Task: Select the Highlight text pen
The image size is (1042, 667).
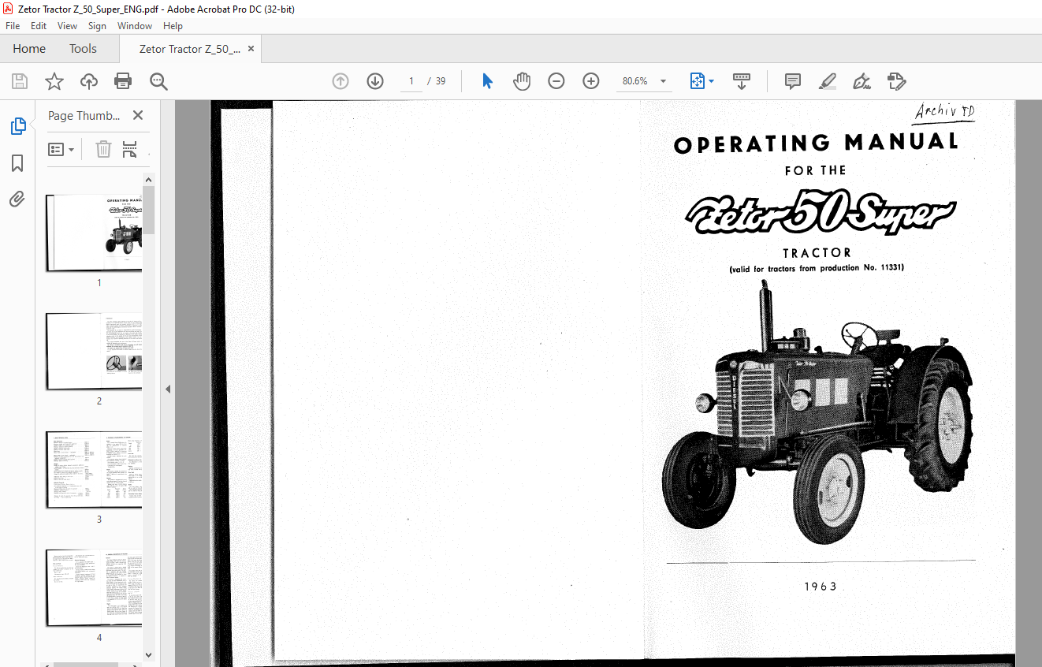Action: pyautogui.click(x=827, y=81)
